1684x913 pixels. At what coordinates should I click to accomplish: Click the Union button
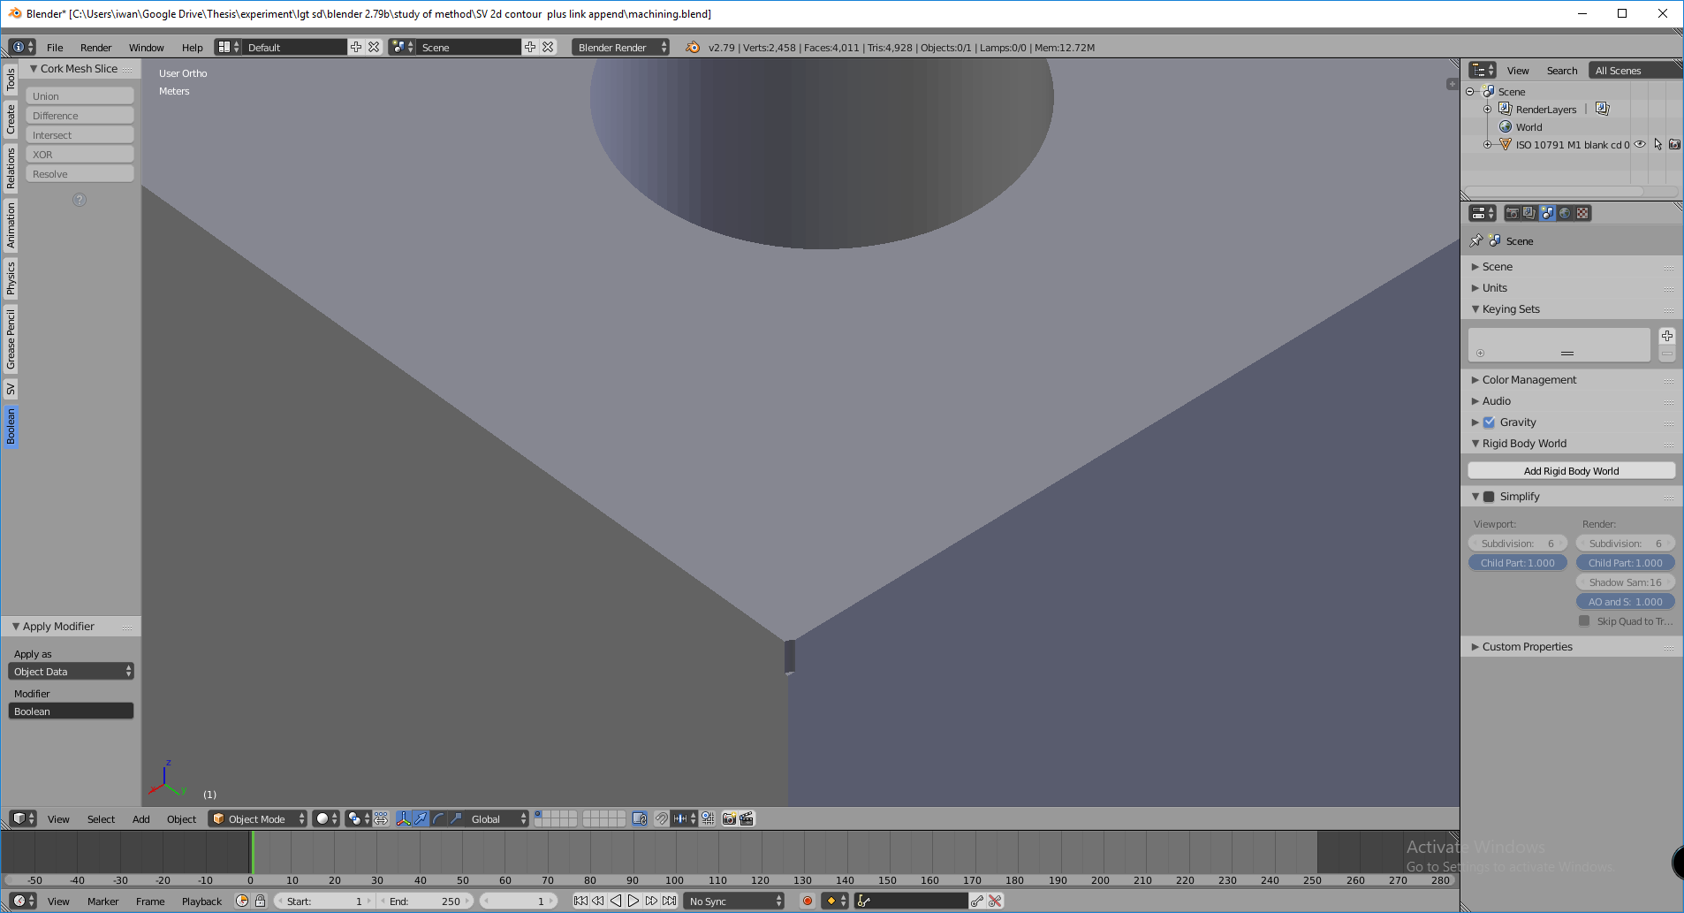[x=80, y=95]
